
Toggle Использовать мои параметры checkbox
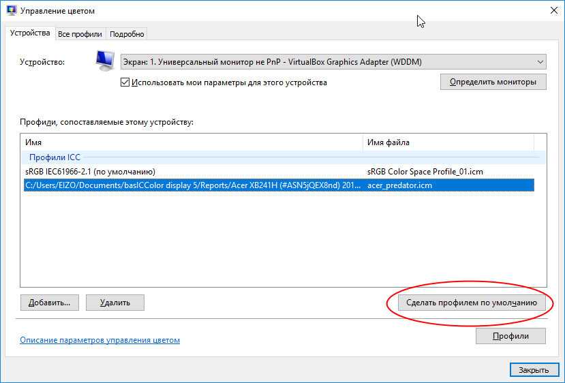[125, 82]
